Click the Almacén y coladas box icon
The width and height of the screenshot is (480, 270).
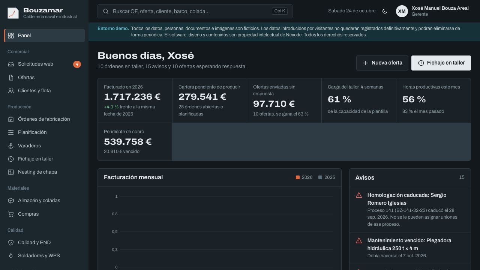click(11, 201)
